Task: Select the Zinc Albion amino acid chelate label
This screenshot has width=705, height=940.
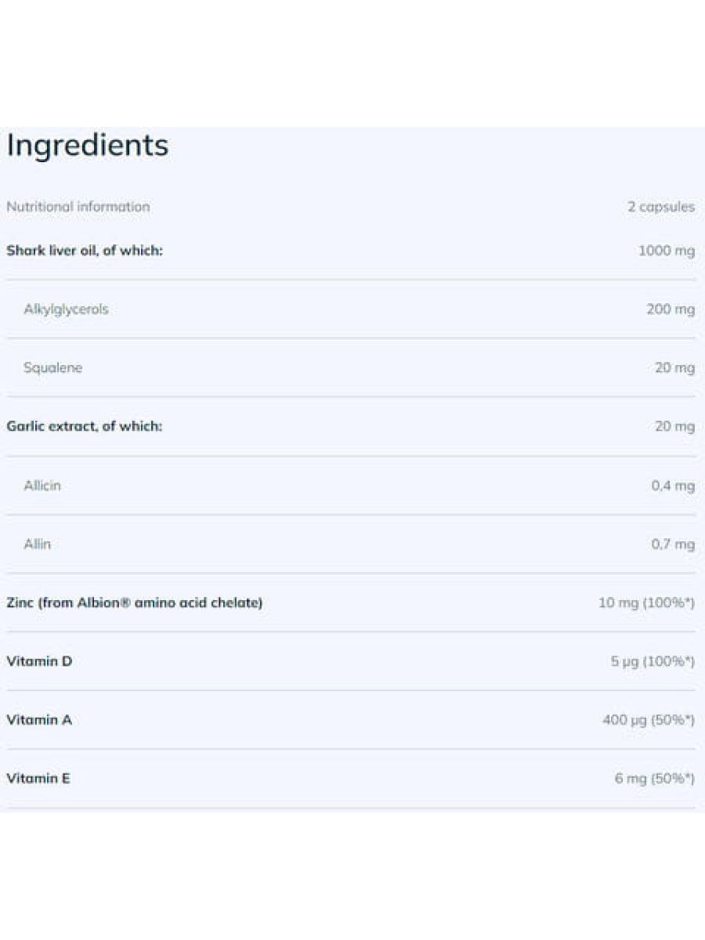Action: coord(135,602)
